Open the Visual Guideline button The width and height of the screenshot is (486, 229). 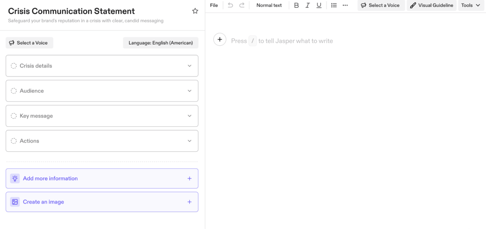[x=431, y=5]
